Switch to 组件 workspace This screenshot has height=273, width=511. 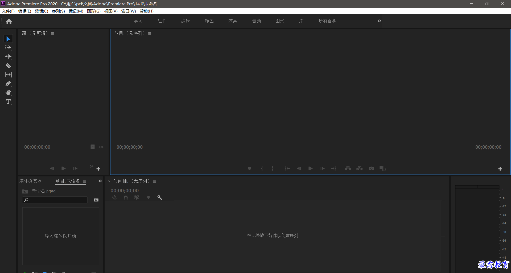click(x=162, y=21)
